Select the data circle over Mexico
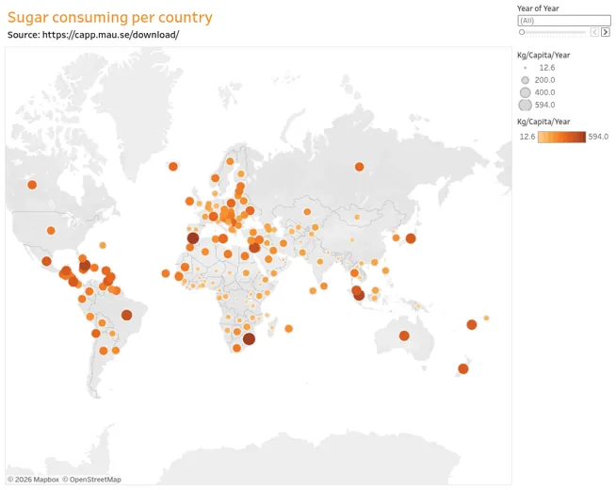 point(46,261)
